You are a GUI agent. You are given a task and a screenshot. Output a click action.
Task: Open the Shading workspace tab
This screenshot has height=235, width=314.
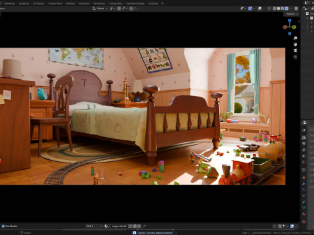pos(70,3)
